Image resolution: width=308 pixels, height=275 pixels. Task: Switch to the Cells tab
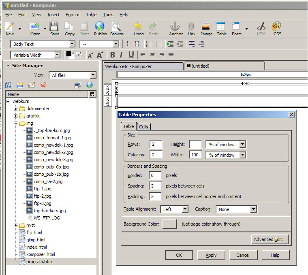tap(144, 126)
